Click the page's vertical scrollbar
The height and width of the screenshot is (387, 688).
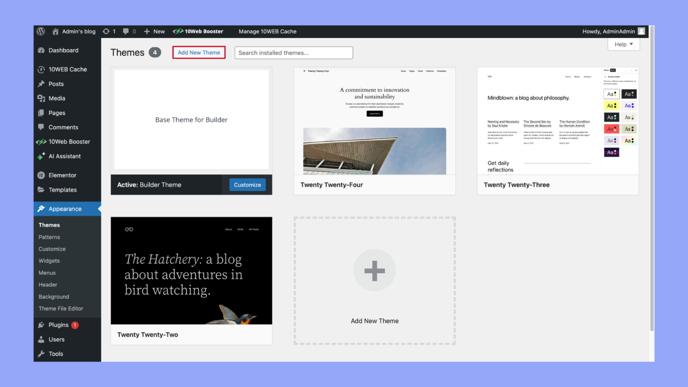(651, 185)
